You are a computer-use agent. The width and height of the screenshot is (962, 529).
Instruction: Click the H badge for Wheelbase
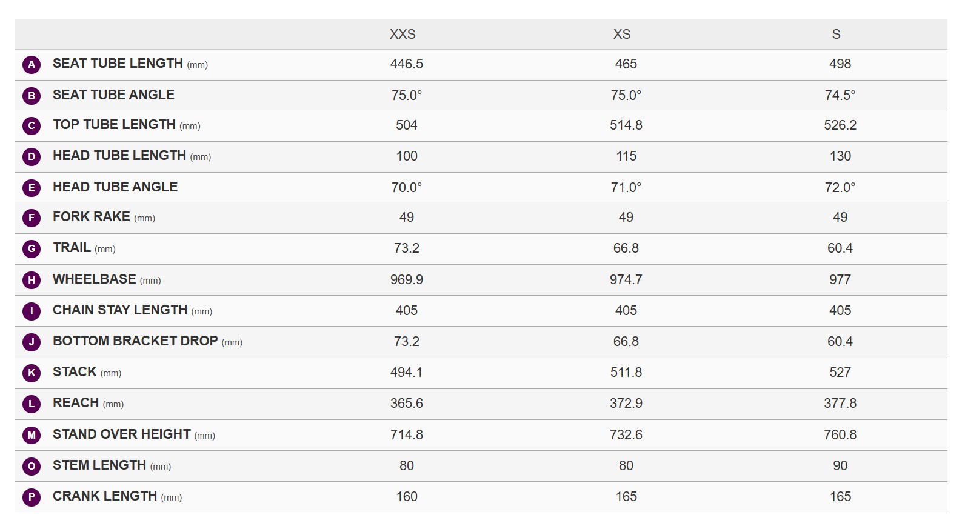pyautogui.click(x=32, y=280)
